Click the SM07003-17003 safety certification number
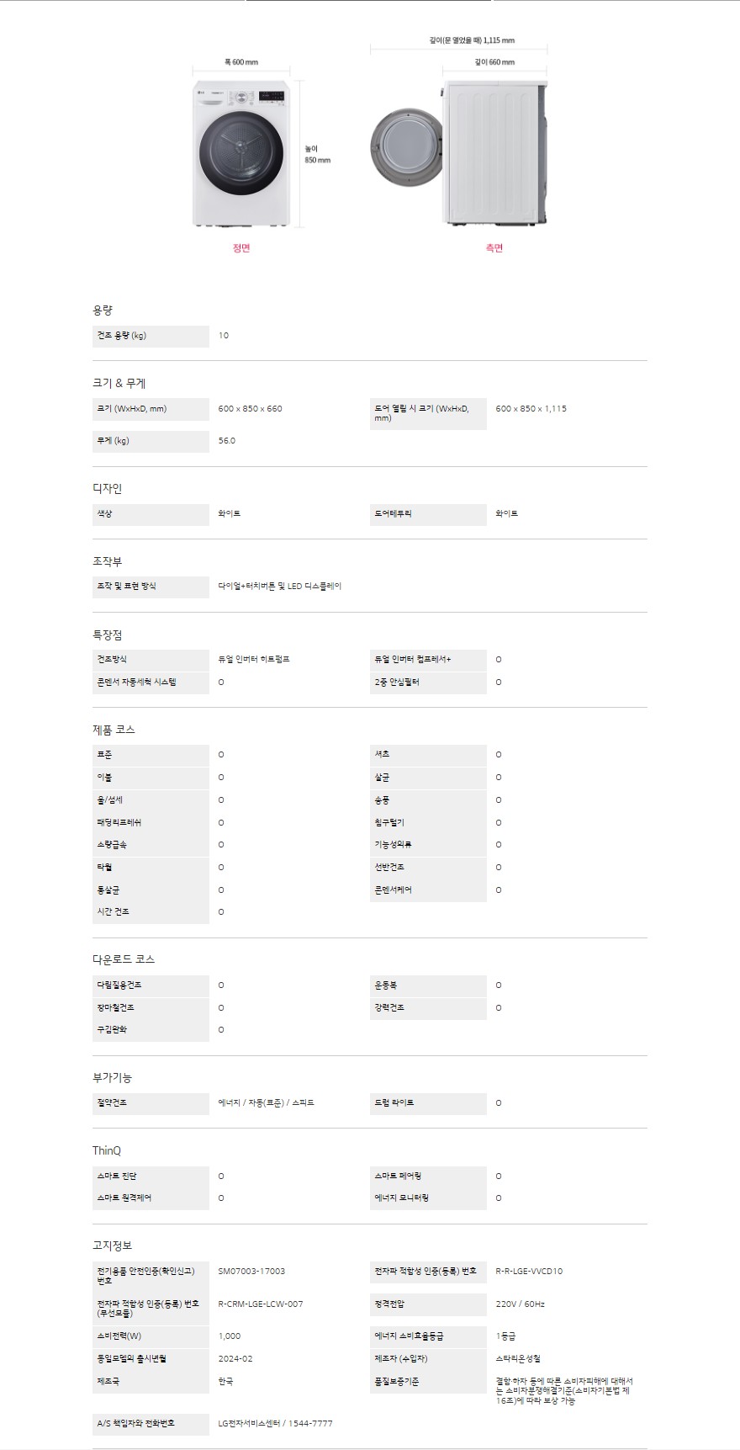Viewport: 740px width, 1450px height. pyautogui.click(x=251, y=1272)
